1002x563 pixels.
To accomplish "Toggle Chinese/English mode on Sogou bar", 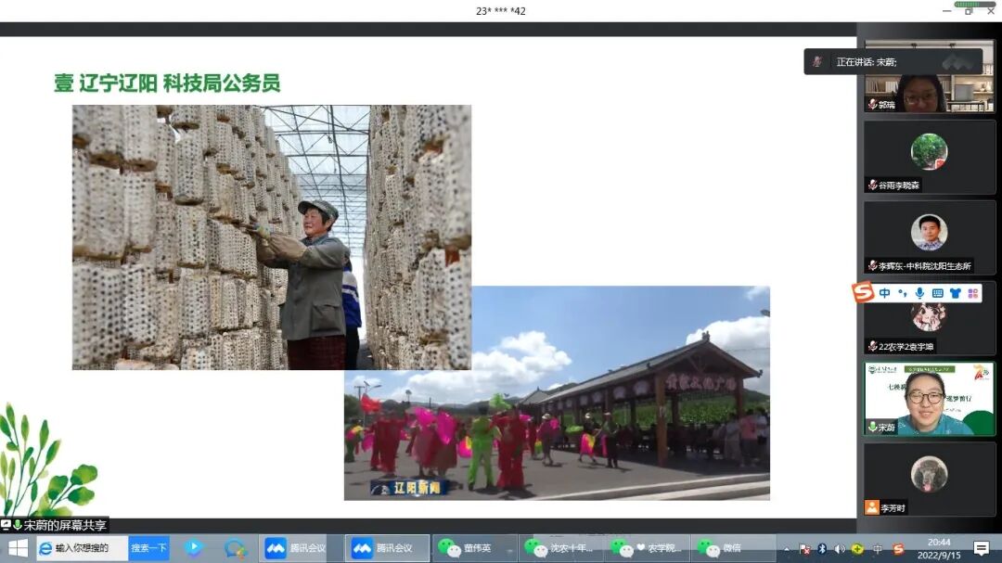I will coord(884,293).
